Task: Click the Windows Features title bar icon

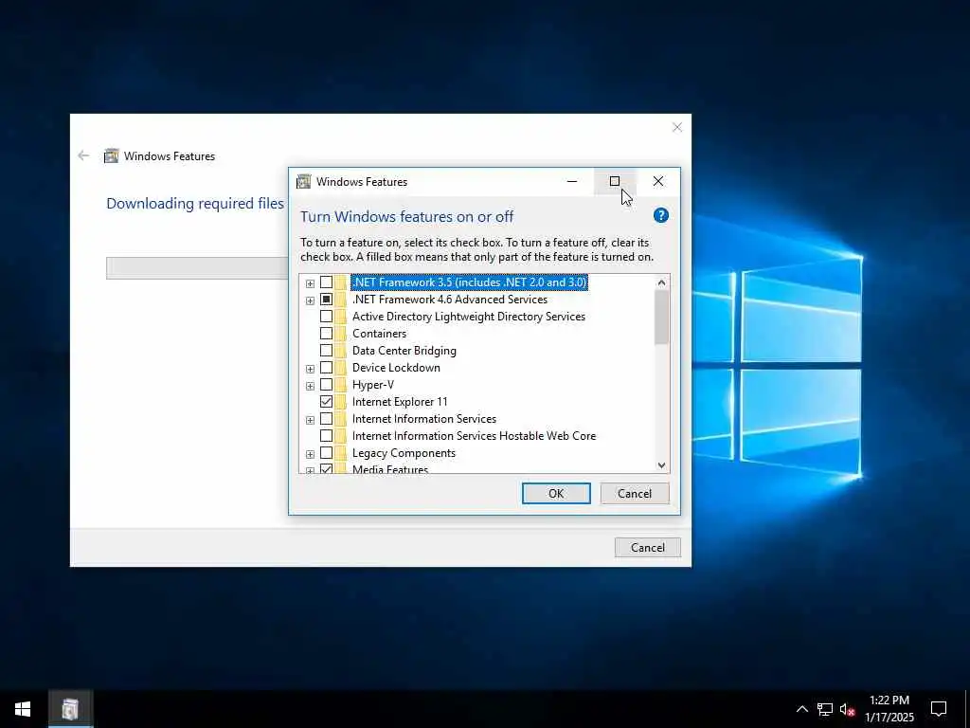Action: point(304,181)
